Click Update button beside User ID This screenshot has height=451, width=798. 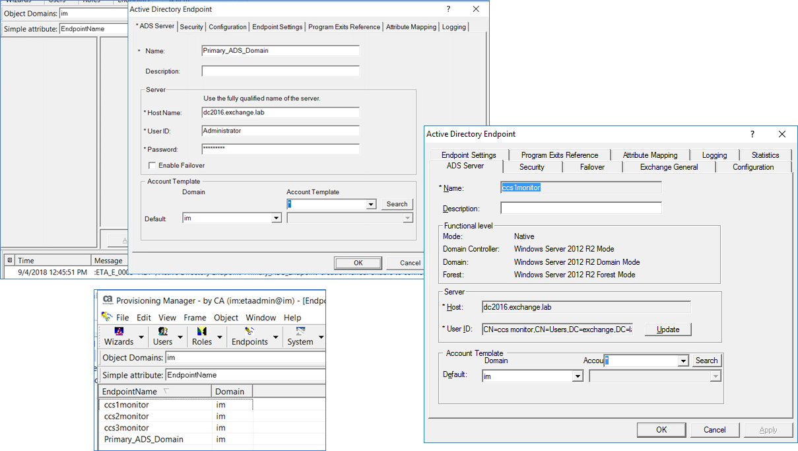click(x=668, y=330)
